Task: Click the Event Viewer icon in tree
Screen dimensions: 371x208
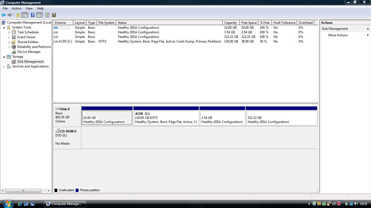Action: click(14, 37)
